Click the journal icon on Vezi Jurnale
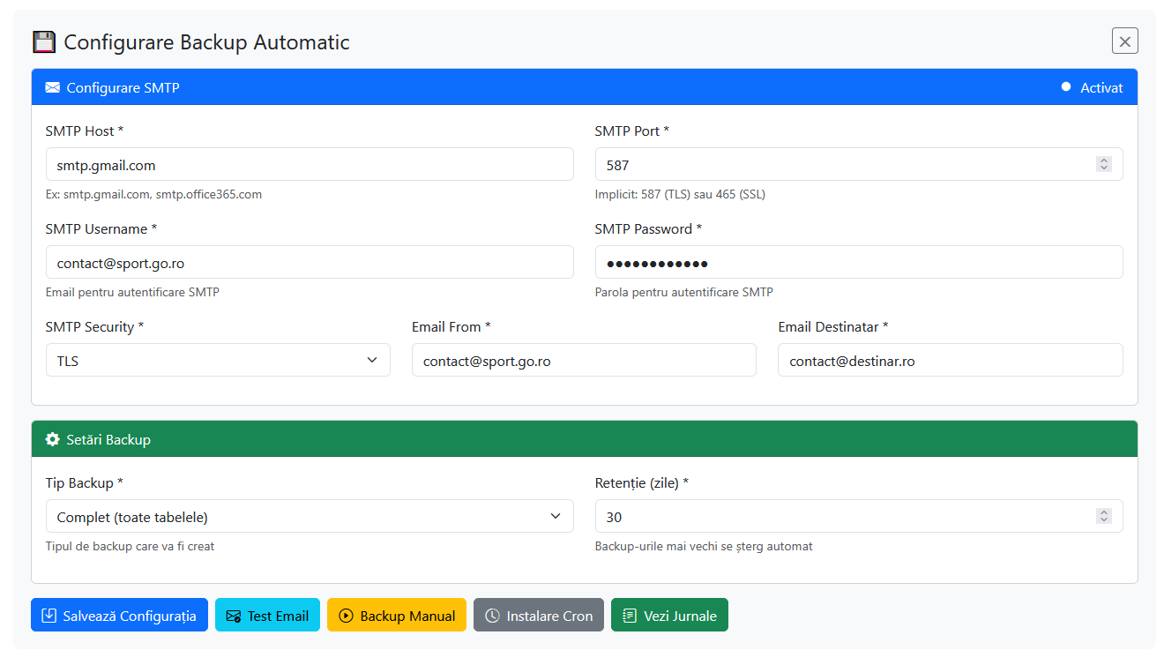Viewport: 1164px width, 650px height. [x=630, y=616]
